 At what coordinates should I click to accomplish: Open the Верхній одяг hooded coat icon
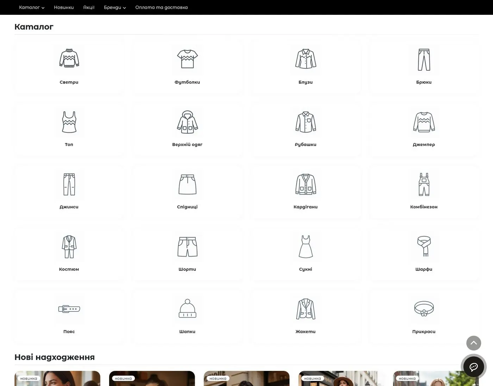[x=187, y=122]
